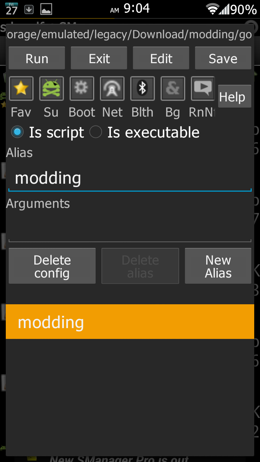The width and height of the screenshot is (260, 462).
Task: Toggle the RnNf notification icon
Action: pyautogui.click(x=203, y=88)
